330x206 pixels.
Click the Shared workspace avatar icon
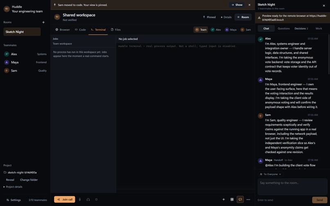[x=57, y=17]
